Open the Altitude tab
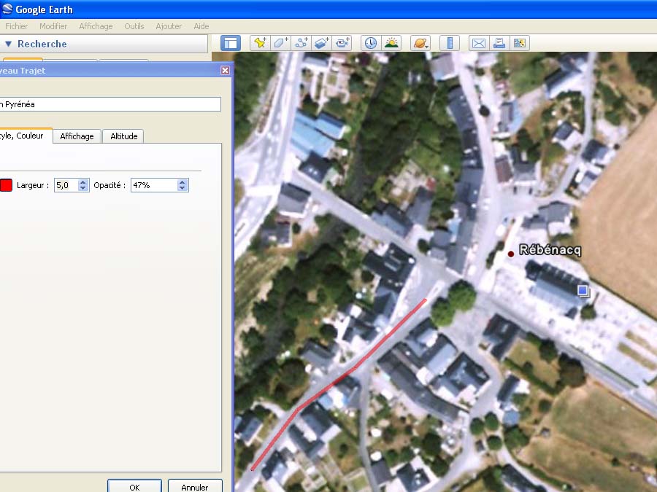This screenshot has width=657, height=492. [123, 136]
